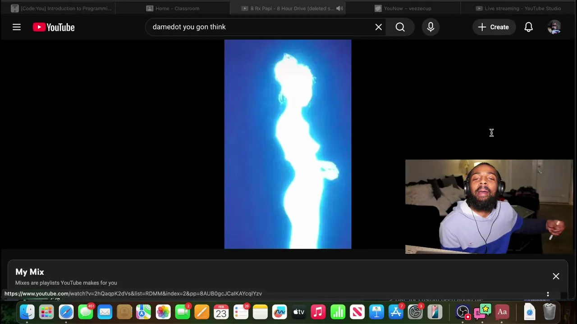Open Numbers from the Dock
577x324 pixels.
click(x=338, y=312)
